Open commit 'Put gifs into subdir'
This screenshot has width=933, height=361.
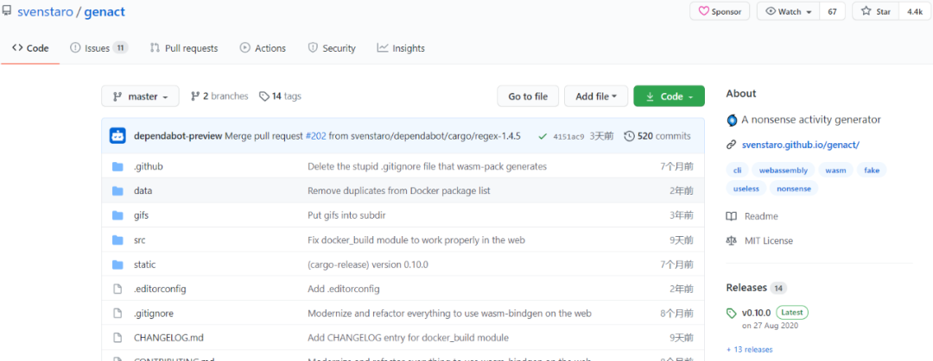(346, 215)
